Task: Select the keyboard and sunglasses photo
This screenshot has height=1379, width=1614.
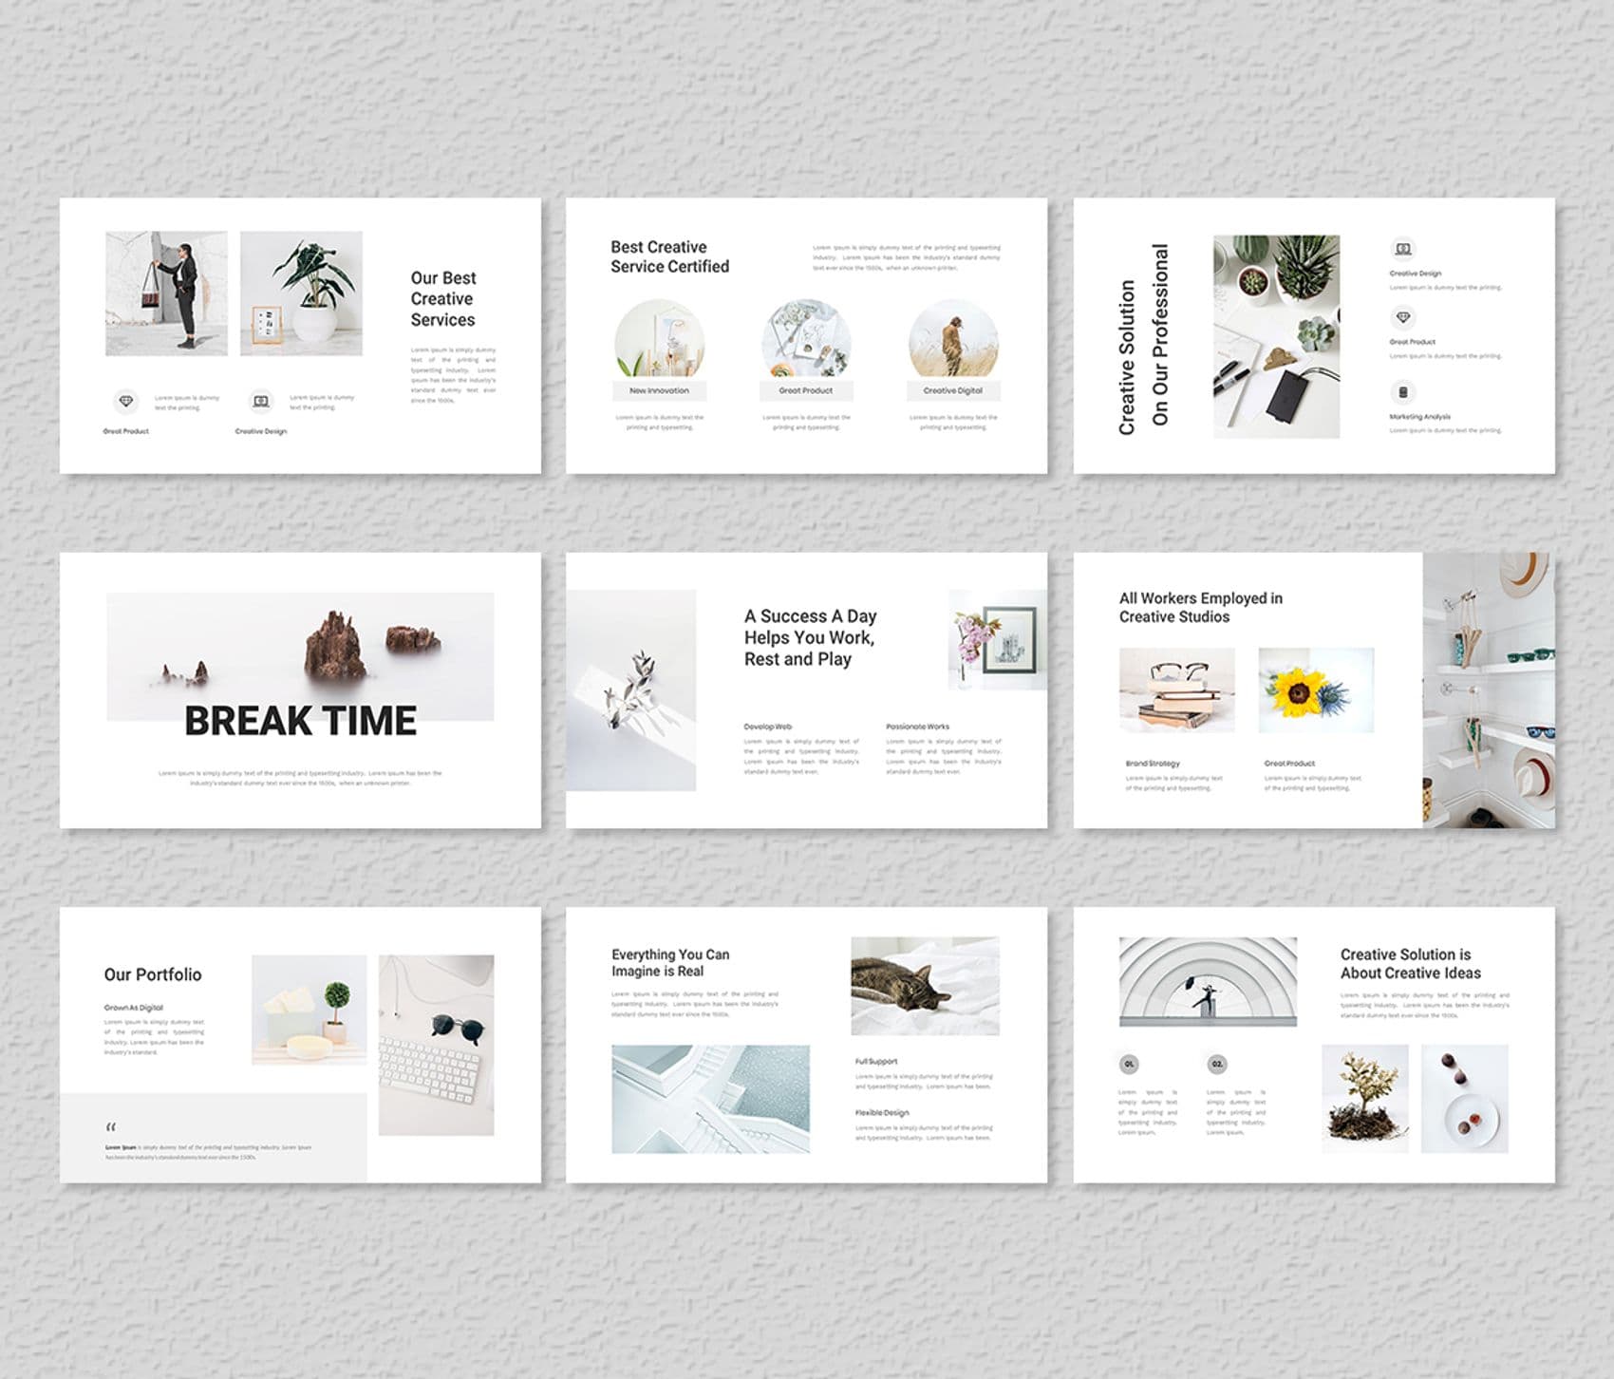Action: tap(437, 1046)
